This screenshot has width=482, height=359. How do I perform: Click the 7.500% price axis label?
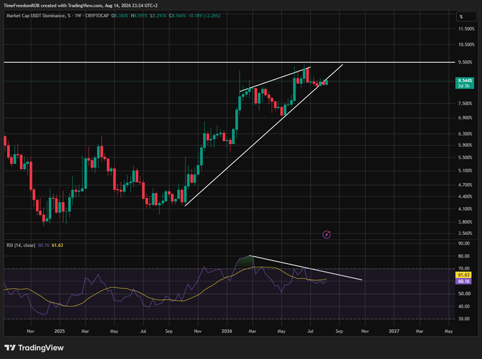click(x=465, y=104)
